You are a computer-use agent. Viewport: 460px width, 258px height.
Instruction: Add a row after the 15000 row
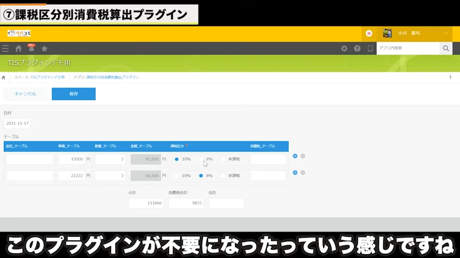pyautogui.click(x=295, y=156)
